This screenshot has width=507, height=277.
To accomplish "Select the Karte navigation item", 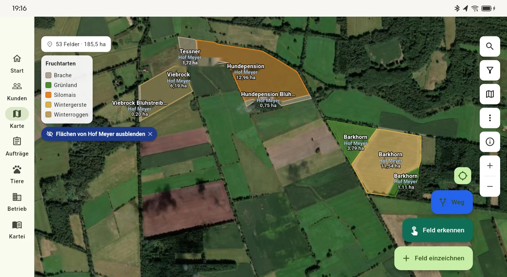I will tap(17, 119).
